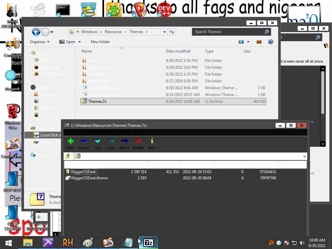Click the search icon in background window
The width and height of the screenshot is (332, 249).
coord(318,38)
